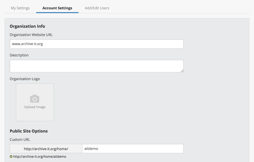Click the http://archive-it.org/home/aitdemo confirmation URL

(x=40, y=156)
